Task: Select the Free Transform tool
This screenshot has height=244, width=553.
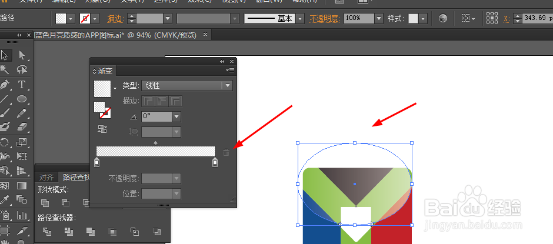Action: (22, 156)
